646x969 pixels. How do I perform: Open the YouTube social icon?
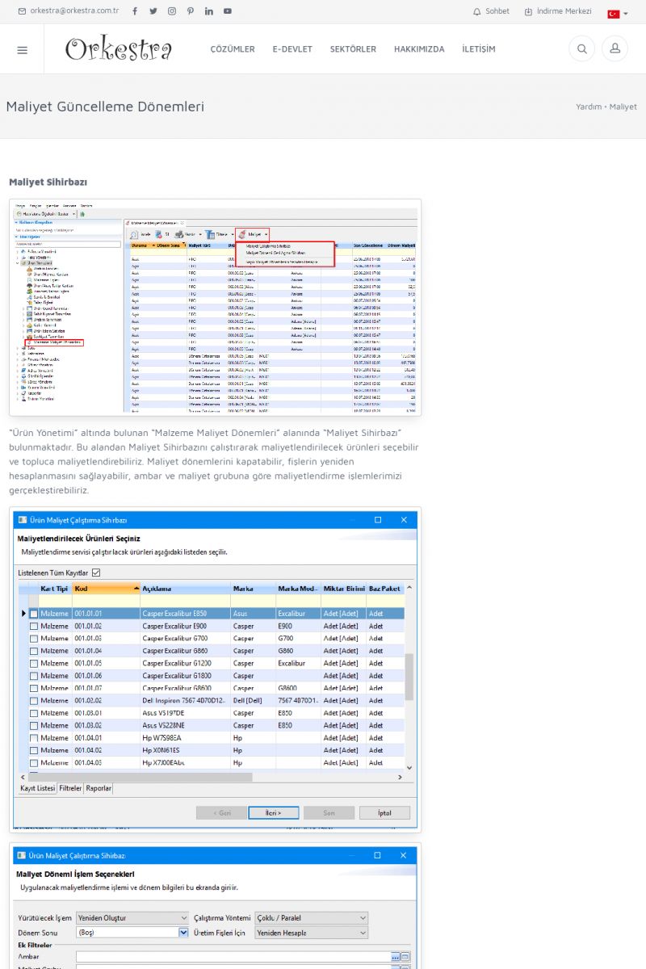tap(228, 11)
